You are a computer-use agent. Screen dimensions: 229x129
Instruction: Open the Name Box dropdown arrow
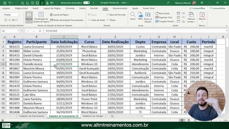point(18,31)
